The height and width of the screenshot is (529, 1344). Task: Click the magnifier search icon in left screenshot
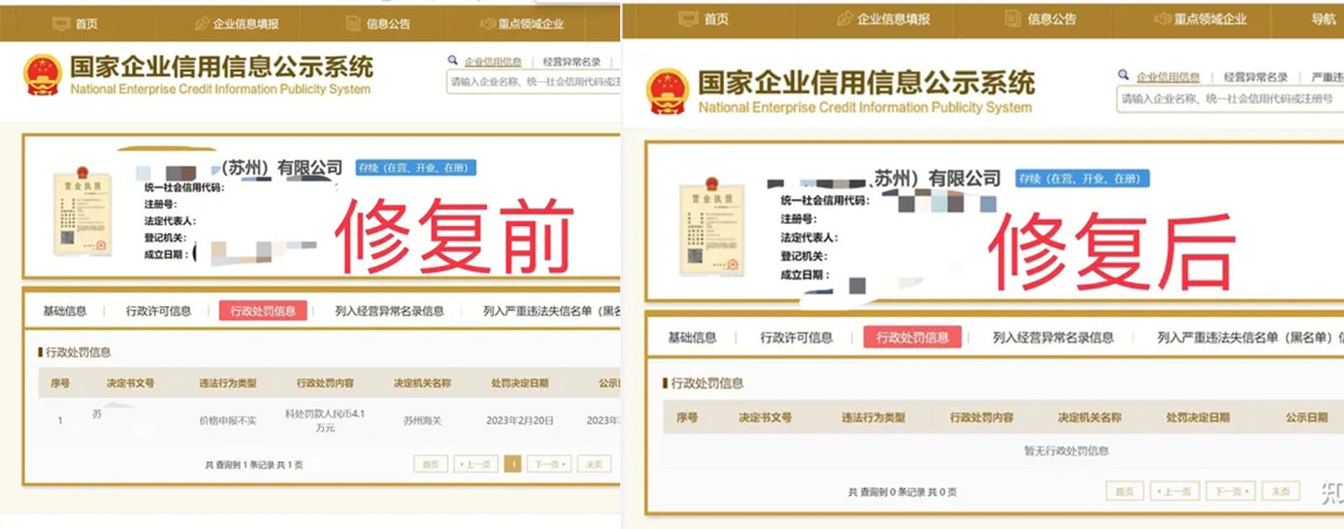453,60
